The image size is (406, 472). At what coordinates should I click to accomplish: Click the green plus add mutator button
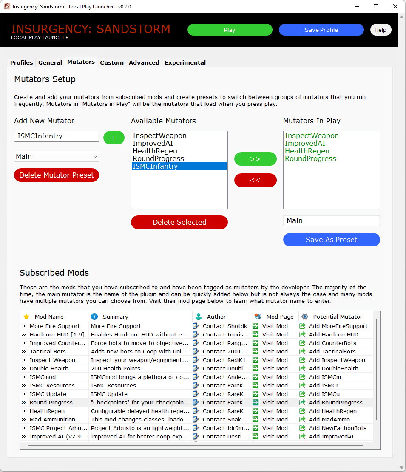[114, 138]
